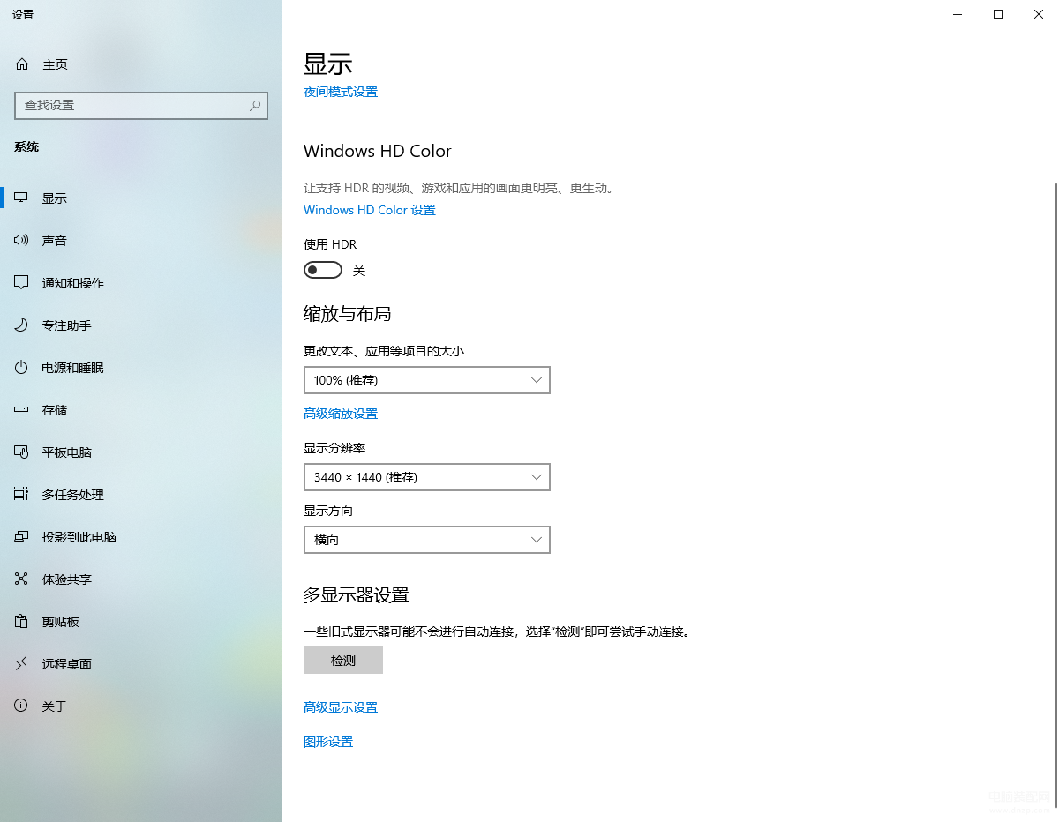Click the shared experiences icon beside 体验共享
This screenshot has height=822, width=1059.
22,579
